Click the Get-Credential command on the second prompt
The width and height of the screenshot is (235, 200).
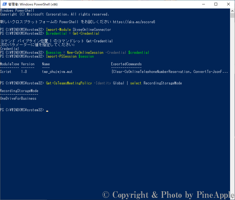pyautogui.click(x=86, y=33)
